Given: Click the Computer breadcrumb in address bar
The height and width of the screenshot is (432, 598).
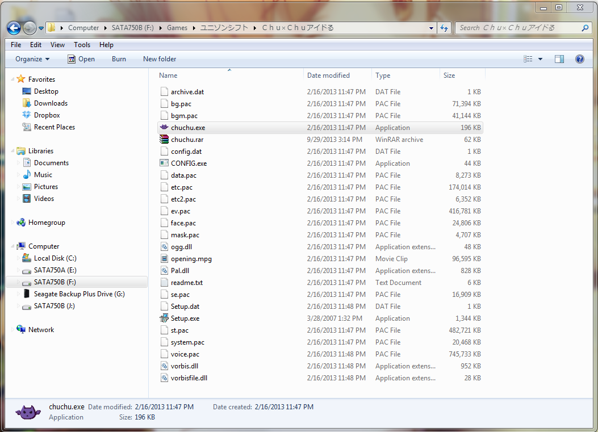Looking at the screenshot, I should coord(83,28).
